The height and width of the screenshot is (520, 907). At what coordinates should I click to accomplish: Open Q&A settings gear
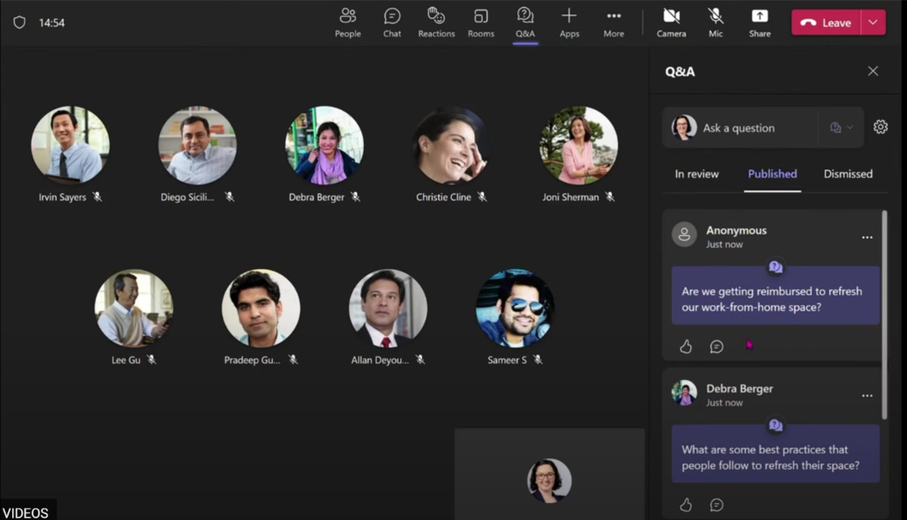coord(880,128)
